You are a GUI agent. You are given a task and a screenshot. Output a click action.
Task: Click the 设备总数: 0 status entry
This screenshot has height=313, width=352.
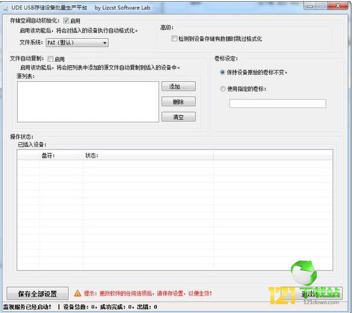pos(78,307)
